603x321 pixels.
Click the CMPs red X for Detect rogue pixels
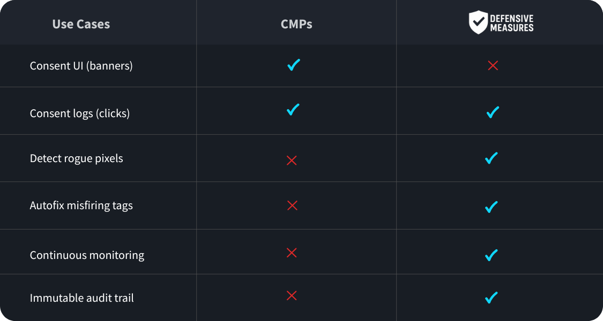pos(292,160)
